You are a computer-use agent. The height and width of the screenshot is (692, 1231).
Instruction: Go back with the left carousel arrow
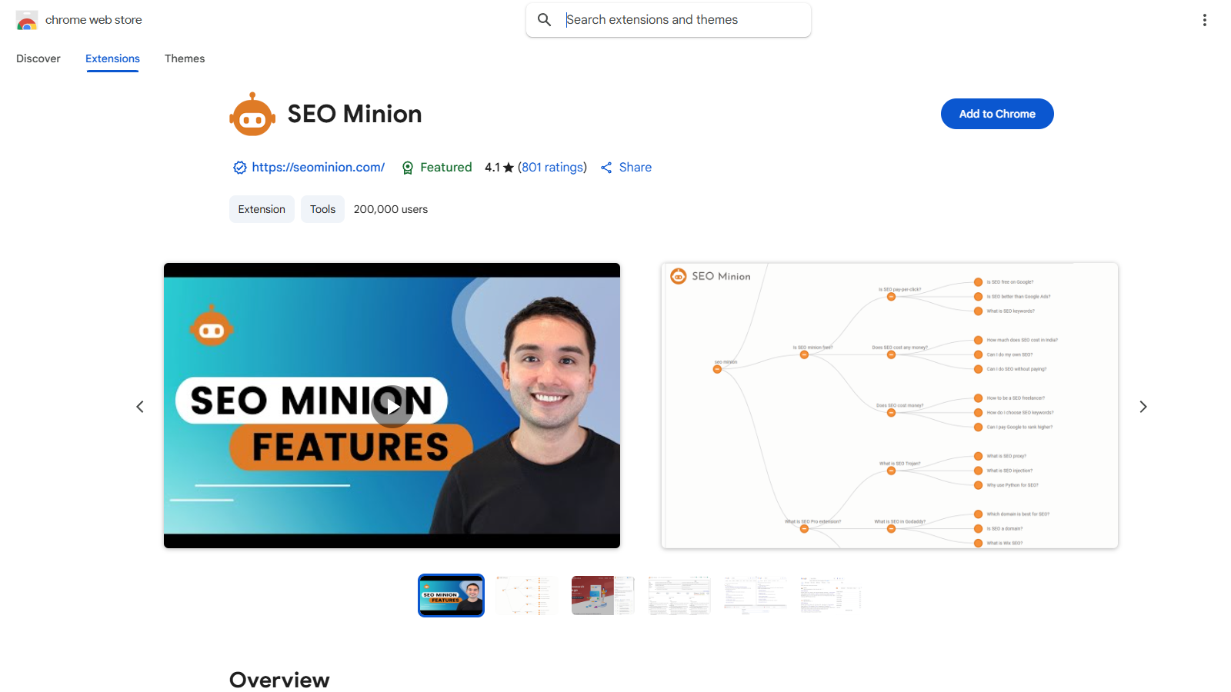pos(140,406)
